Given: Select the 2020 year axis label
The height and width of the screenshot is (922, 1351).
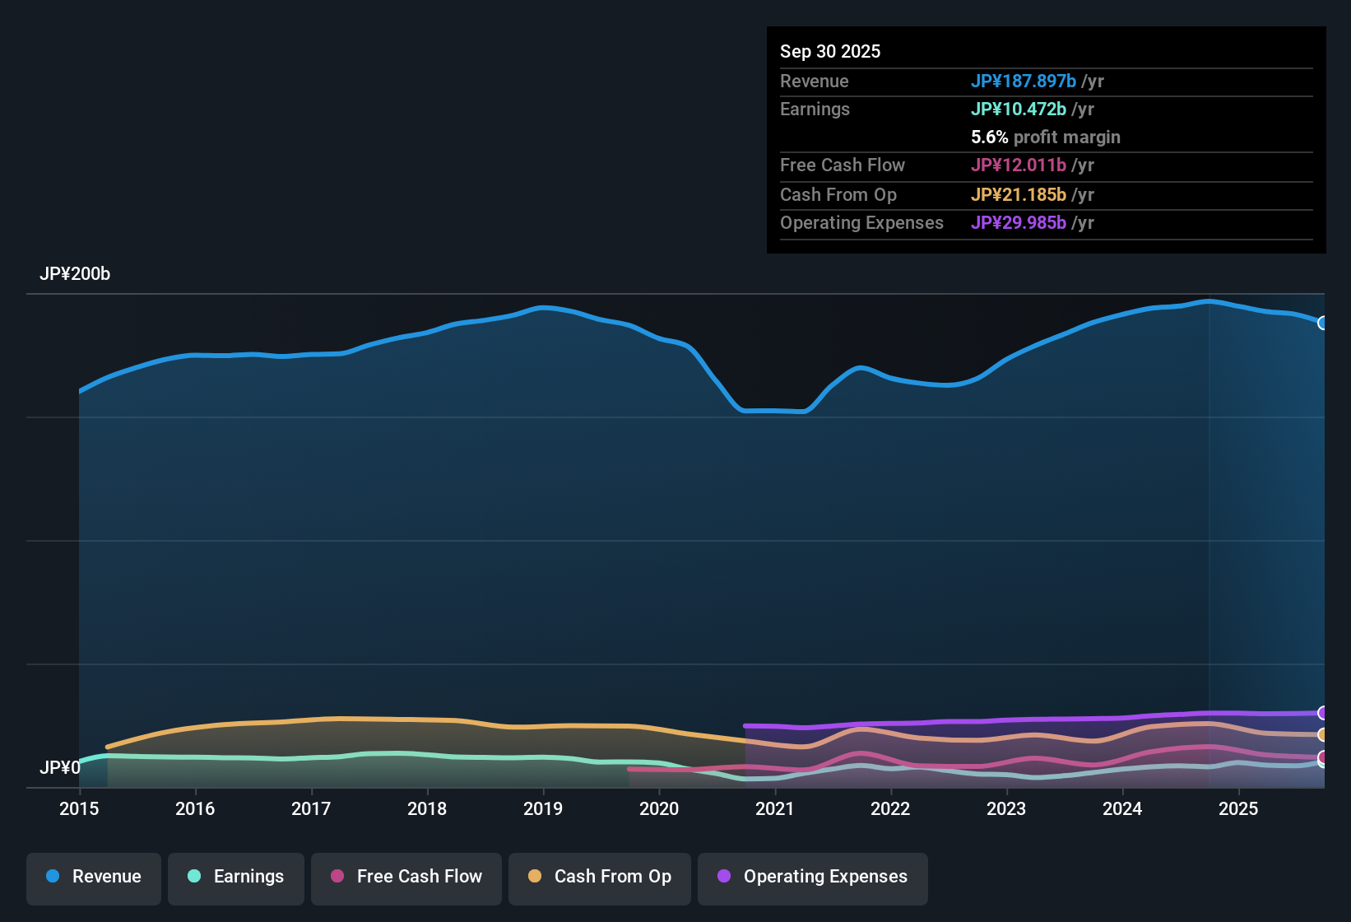Looking at the screenshot, I should (x=659, y=809).
